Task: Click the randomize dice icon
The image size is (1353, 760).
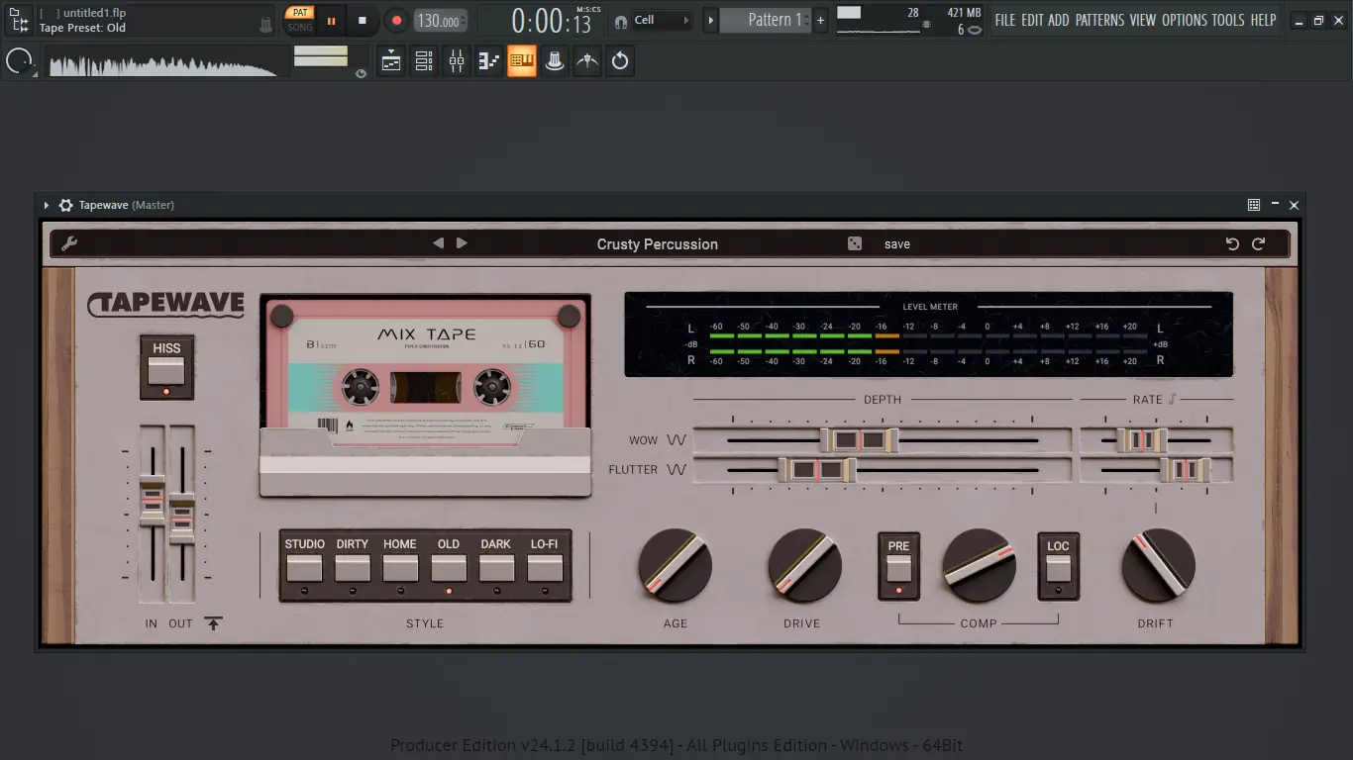Action: (855, 243)
